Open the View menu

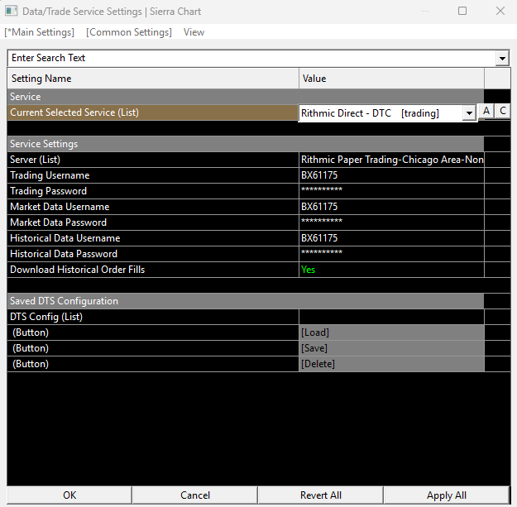coord(194,32)
